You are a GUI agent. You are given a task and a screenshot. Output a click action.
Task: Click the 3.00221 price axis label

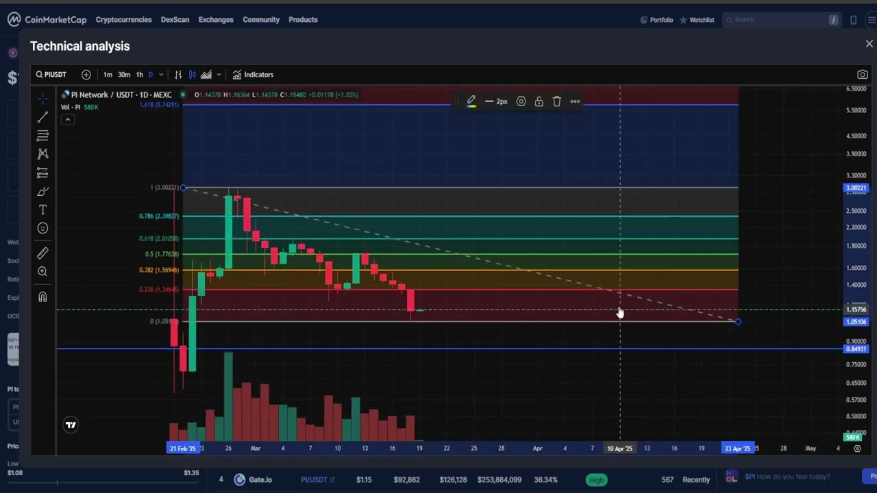(856, 188)
